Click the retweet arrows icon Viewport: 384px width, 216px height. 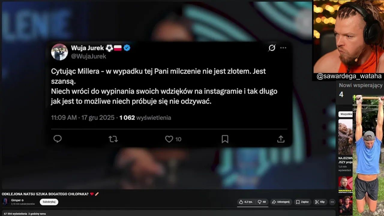(x=113, y=139)
